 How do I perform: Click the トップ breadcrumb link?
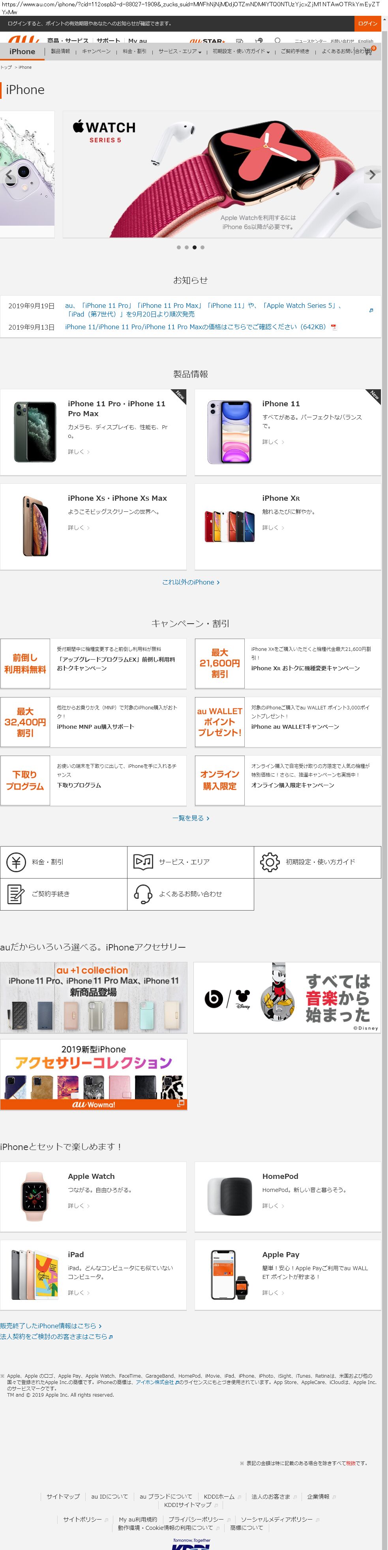(x=6, y=68)
